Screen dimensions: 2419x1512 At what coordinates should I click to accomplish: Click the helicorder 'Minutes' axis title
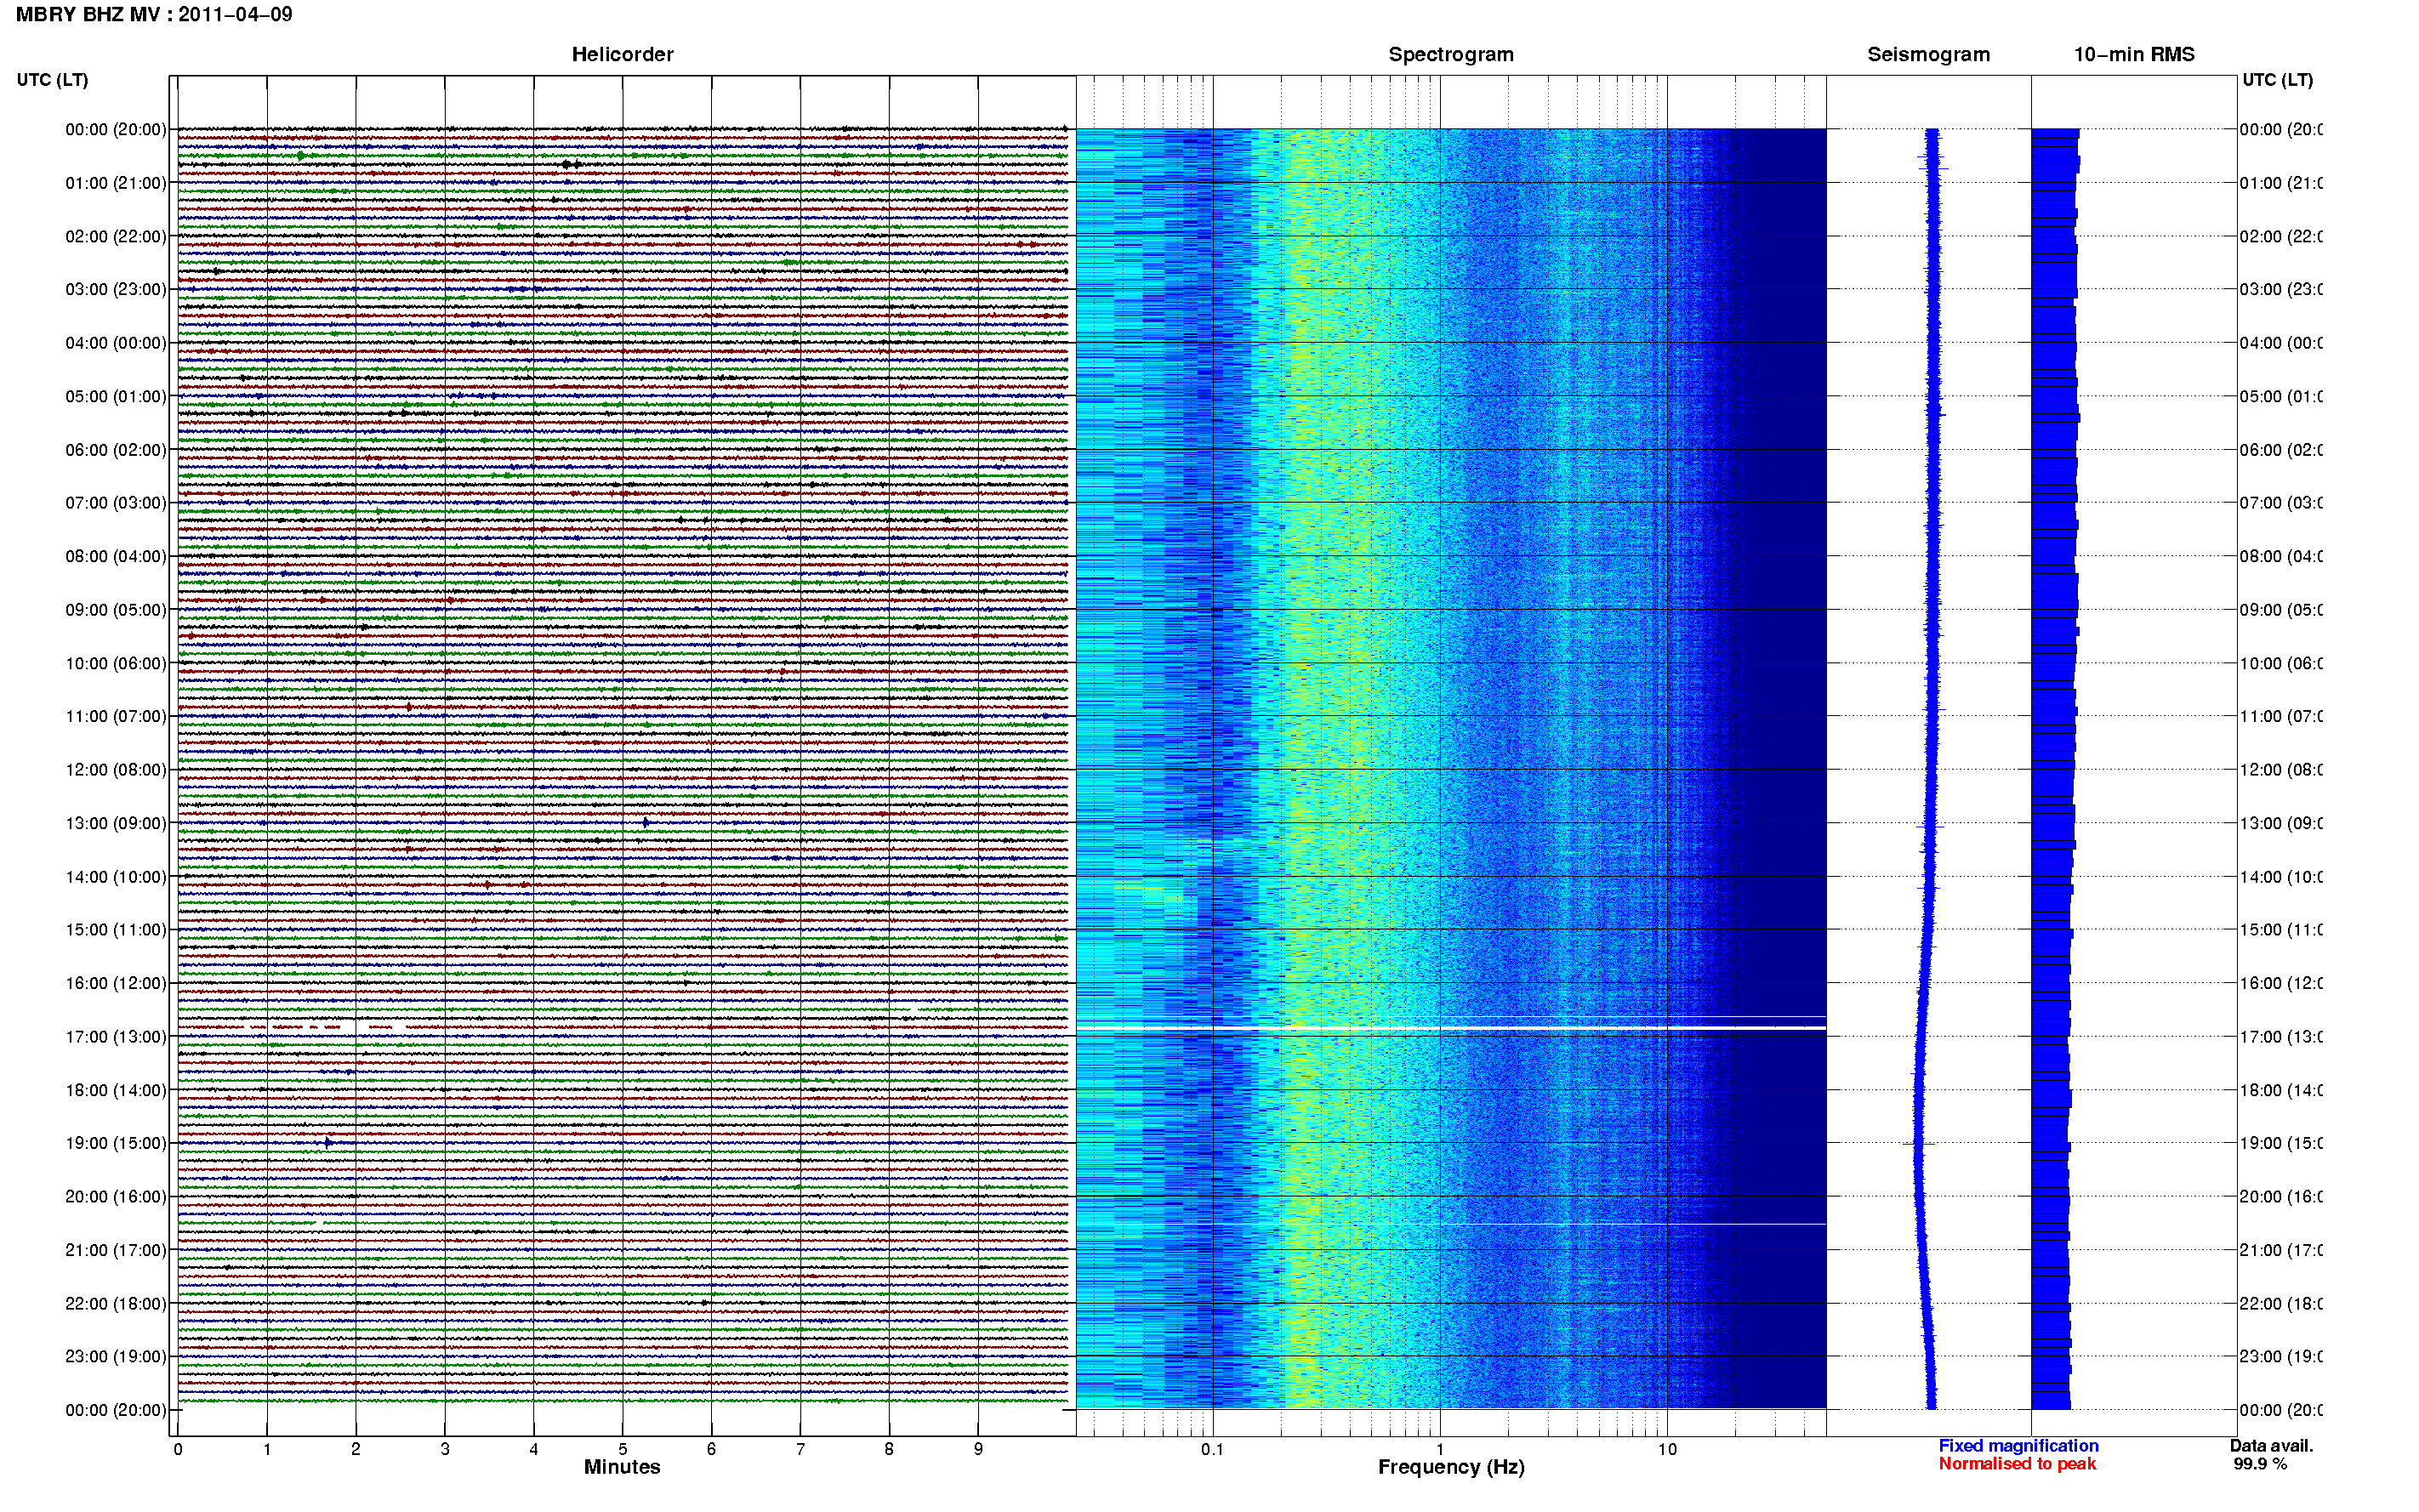[622, 1467]
